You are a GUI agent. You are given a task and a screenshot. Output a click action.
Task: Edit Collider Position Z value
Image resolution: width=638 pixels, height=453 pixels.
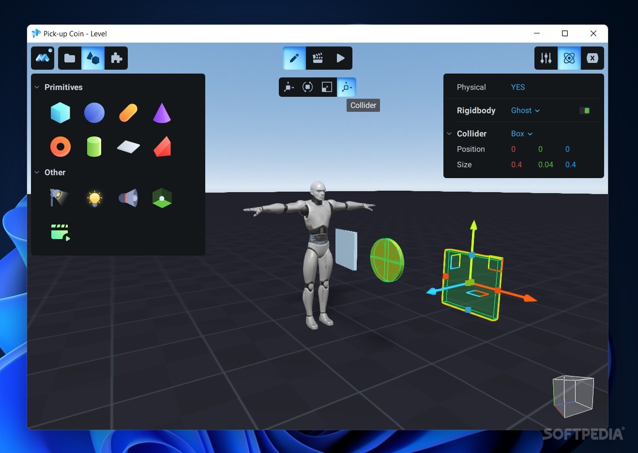click(x=568, y=149)
